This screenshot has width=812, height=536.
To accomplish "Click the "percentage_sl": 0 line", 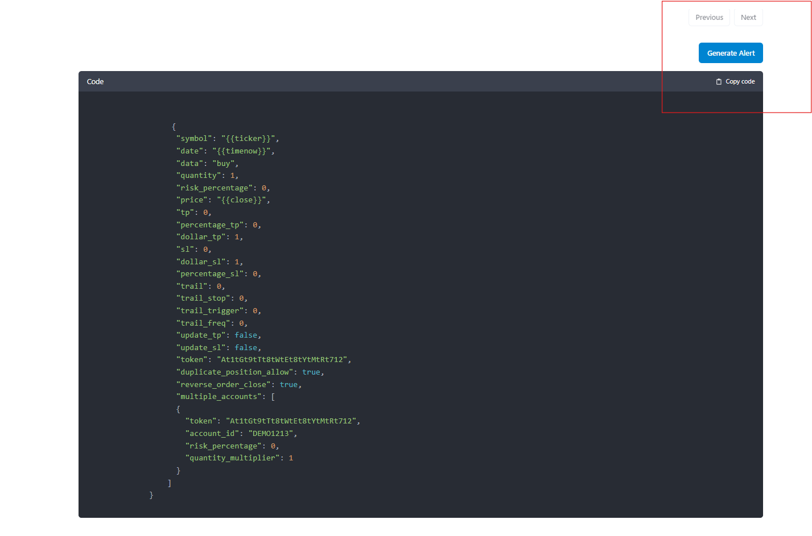I will [219, 274].
